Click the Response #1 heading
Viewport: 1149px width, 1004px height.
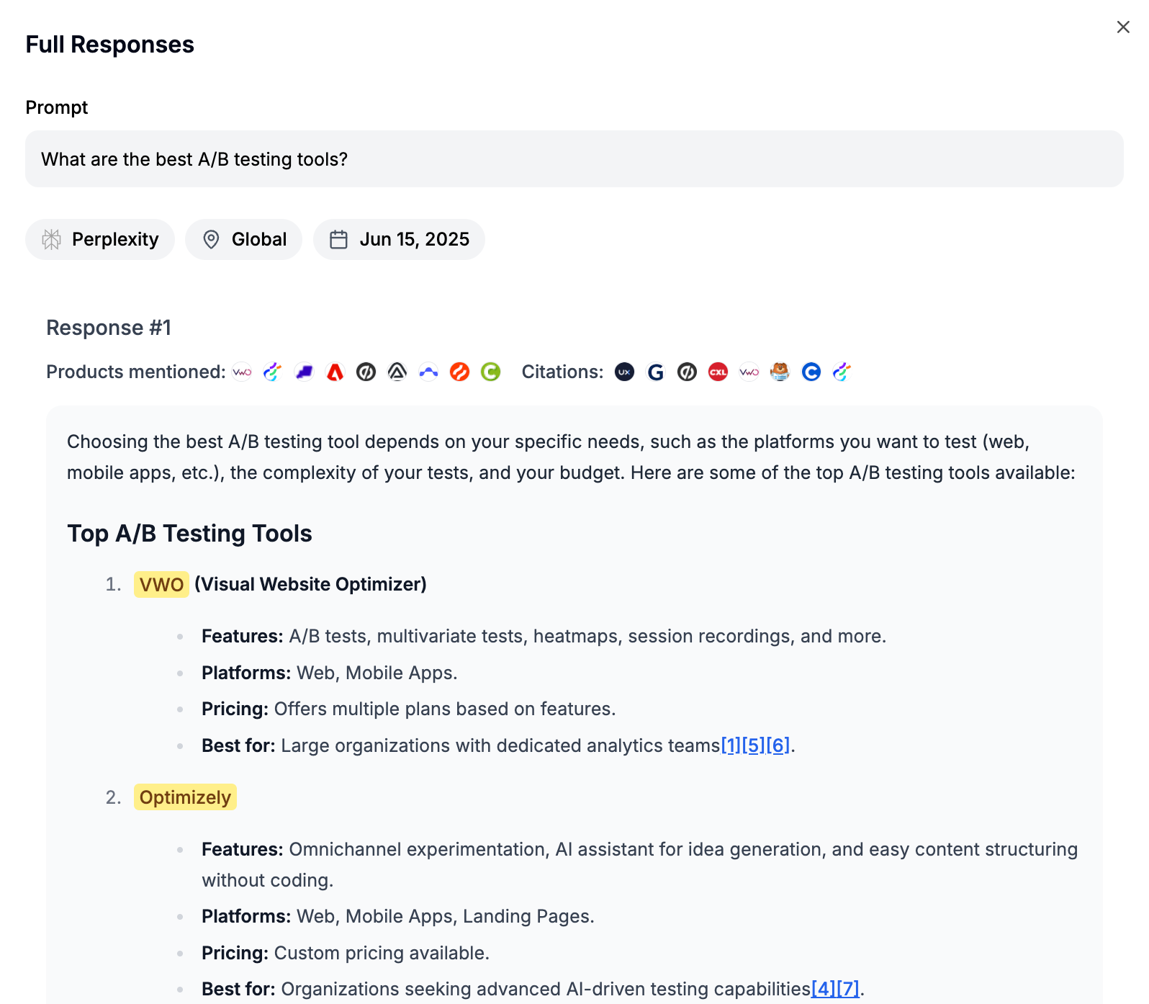[109, 328]
